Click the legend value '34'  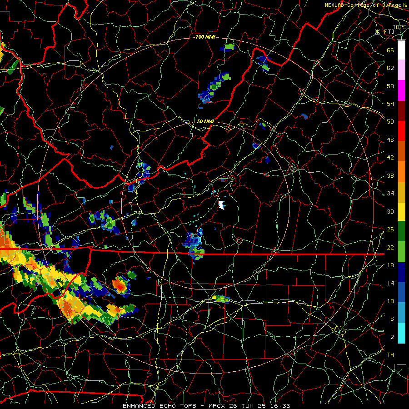(x=390, y=194)
